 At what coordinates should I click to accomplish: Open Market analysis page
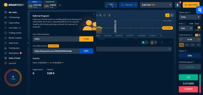click(x=13, y=38)
